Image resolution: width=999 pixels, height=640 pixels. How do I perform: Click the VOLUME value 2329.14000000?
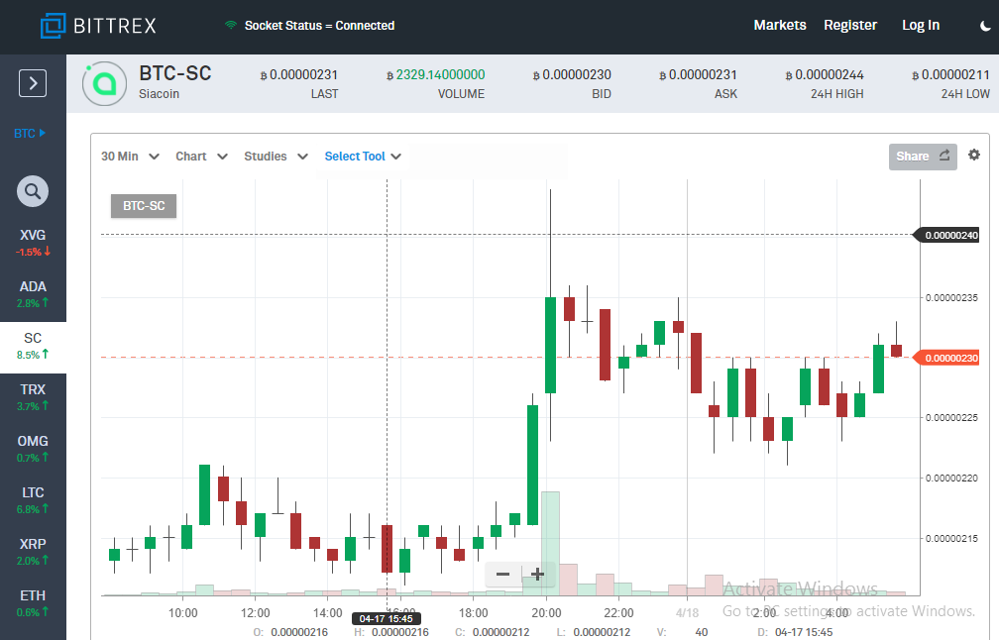point(436,75)
